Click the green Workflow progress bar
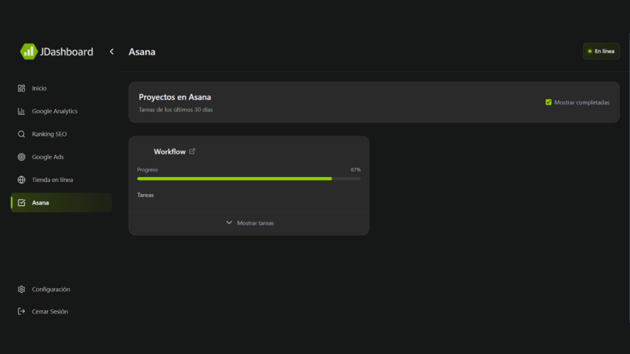This screenshot has height=354, width=630. coord(234,178)
